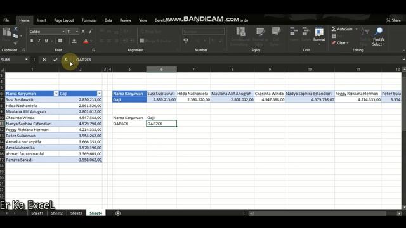Open the font size 11 dropdown
This screenshot has height=228, width=406.
[x=77, y=32]
